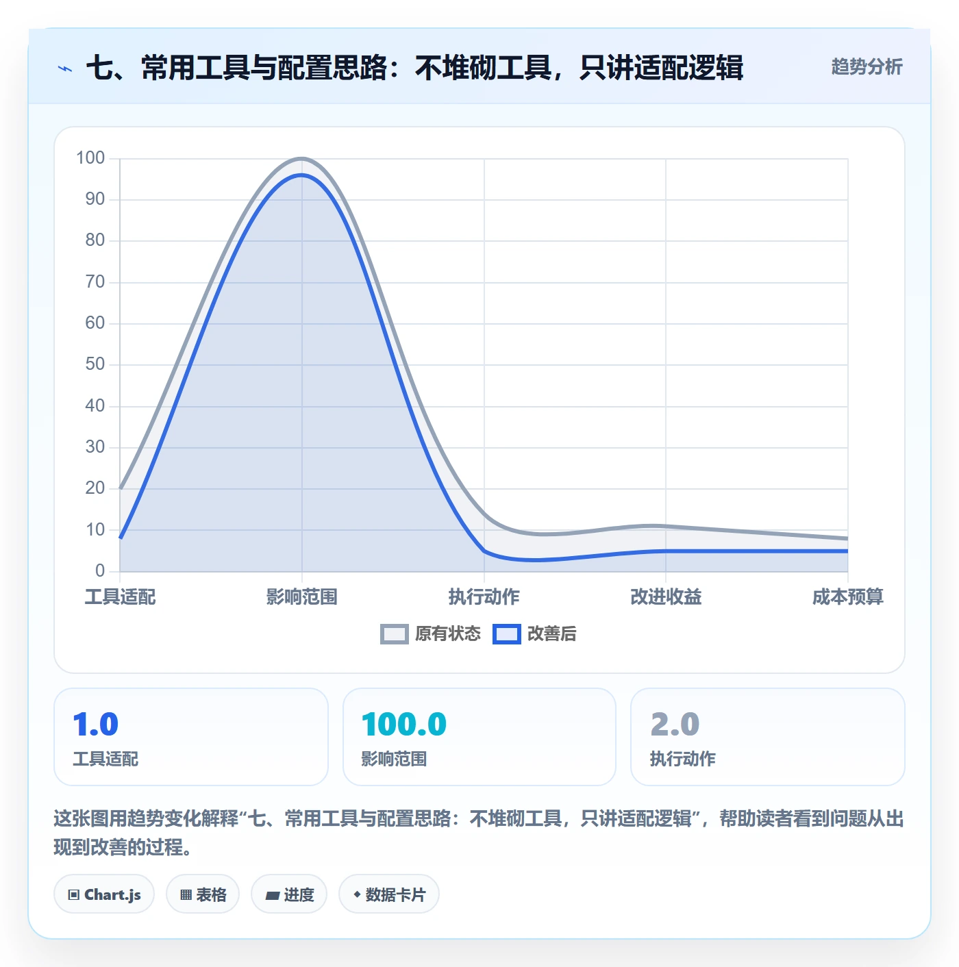Click the 原有状态 legend label

(x=448, y=634)
